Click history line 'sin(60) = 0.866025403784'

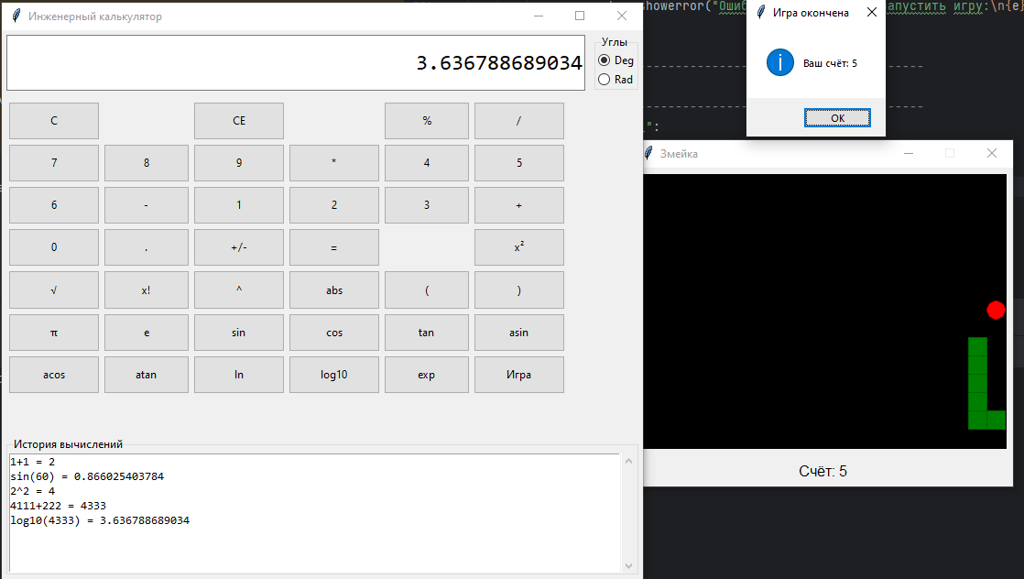coord(87,476)
